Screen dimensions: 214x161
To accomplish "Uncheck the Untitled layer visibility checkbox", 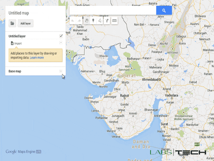I will click(61, 36).
